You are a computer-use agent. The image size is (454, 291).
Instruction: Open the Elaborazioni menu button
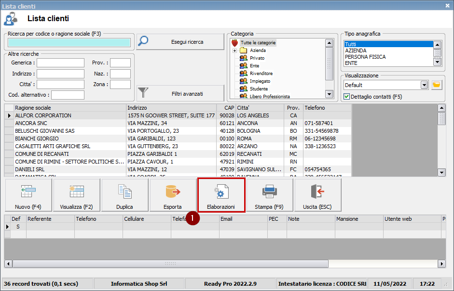[x=221, y=195]
